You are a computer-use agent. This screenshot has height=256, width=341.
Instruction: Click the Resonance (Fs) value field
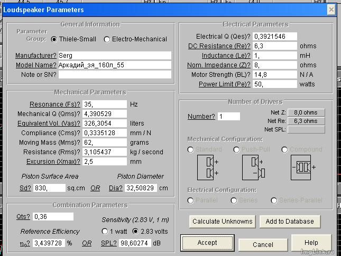[104, 104]
